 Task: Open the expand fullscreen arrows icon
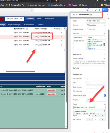[96, 10]
